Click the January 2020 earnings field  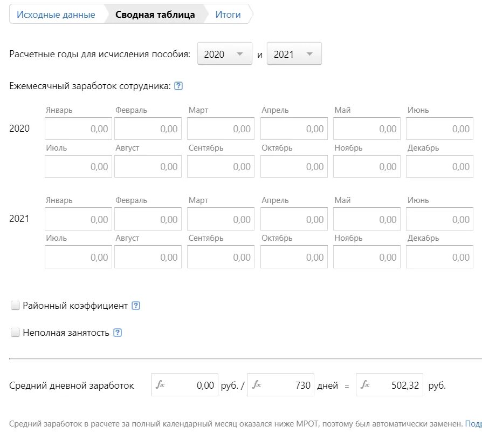(x=78, y=129)
